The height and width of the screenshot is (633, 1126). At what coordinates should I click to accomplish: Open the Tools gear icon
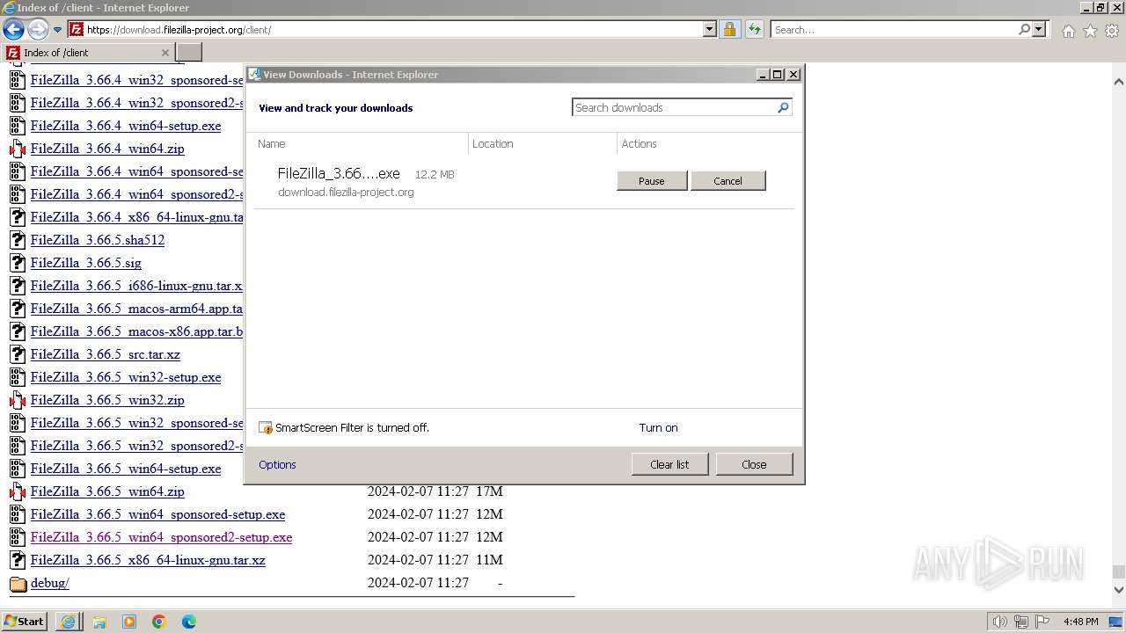click(1112, 31)
